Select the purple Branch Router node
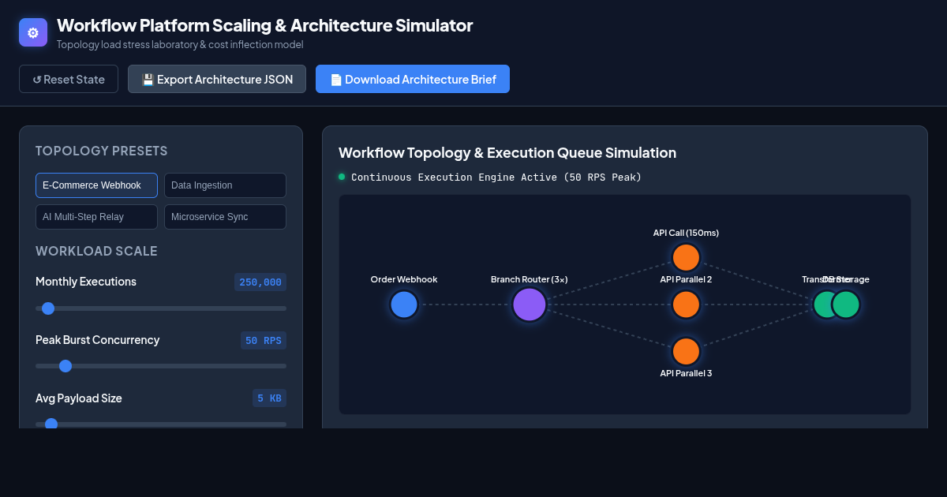Image resolution: width=947 pixels, height=497 pixels. click(x=530, y=305)
